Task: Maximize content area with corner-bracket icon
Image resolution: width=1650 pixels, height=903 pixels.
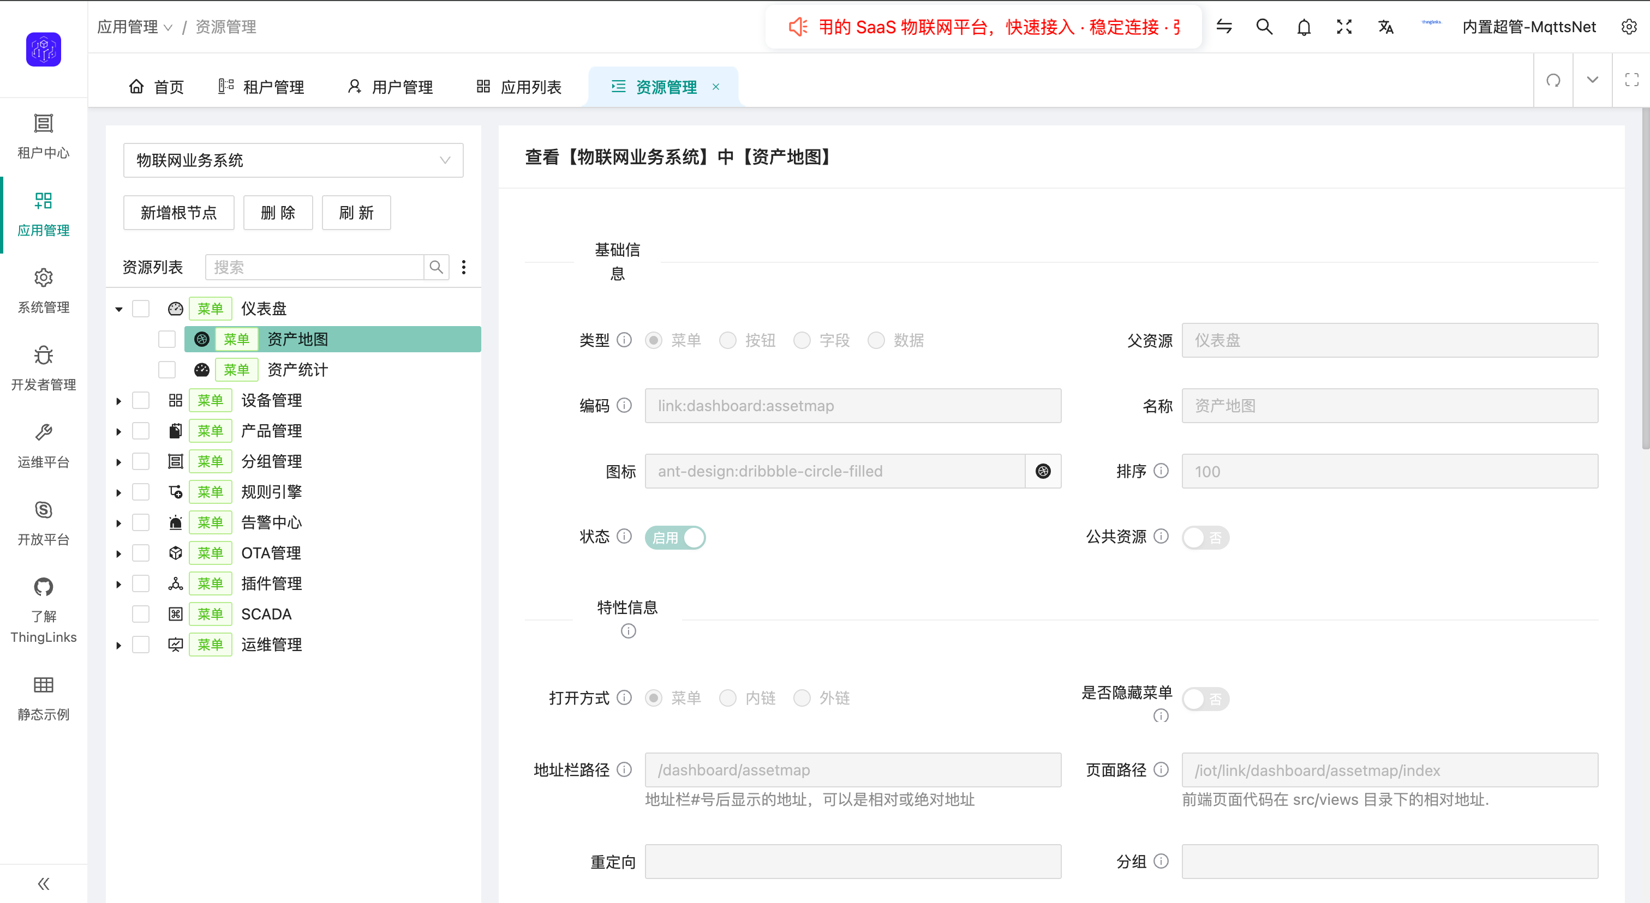Action: tap(1632, 80)
